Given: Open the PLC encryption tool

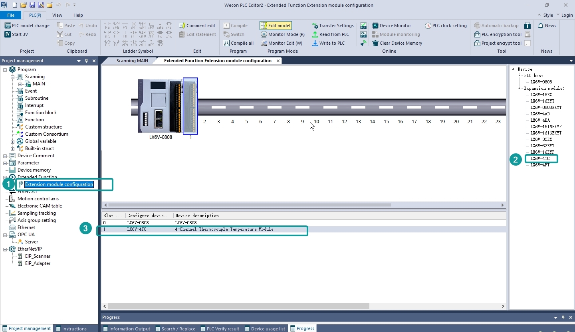Looking at the screenshot, I should click(498, 34).
